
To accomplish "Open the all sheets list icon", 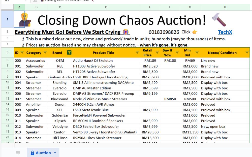I will (x=18, y=153).
